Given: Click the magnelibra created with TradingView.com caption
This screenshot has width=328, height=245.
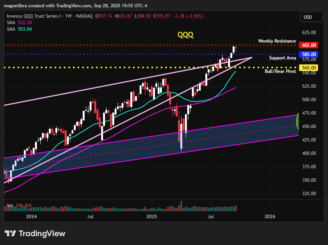Looking at the screenshot, I should tap(75, 6).
